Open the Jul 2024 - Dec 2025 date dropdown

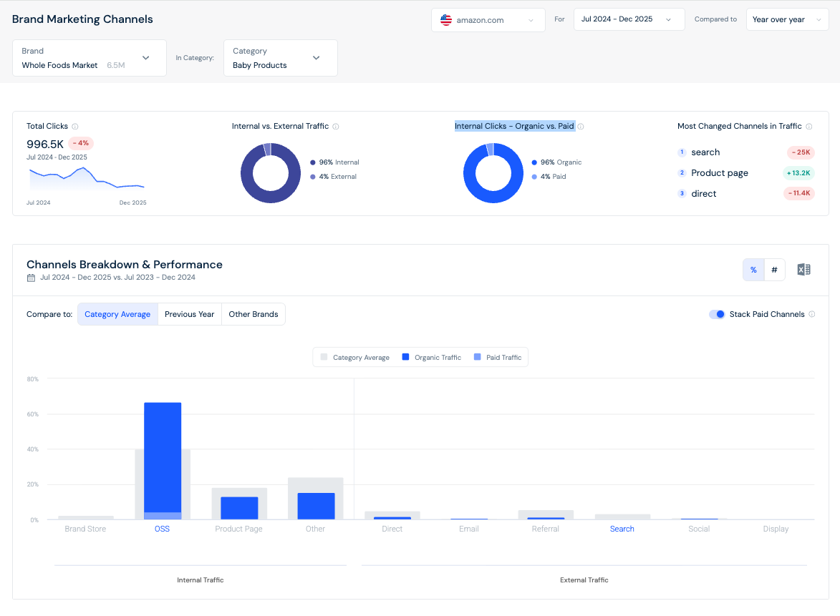tap(629, 19)
